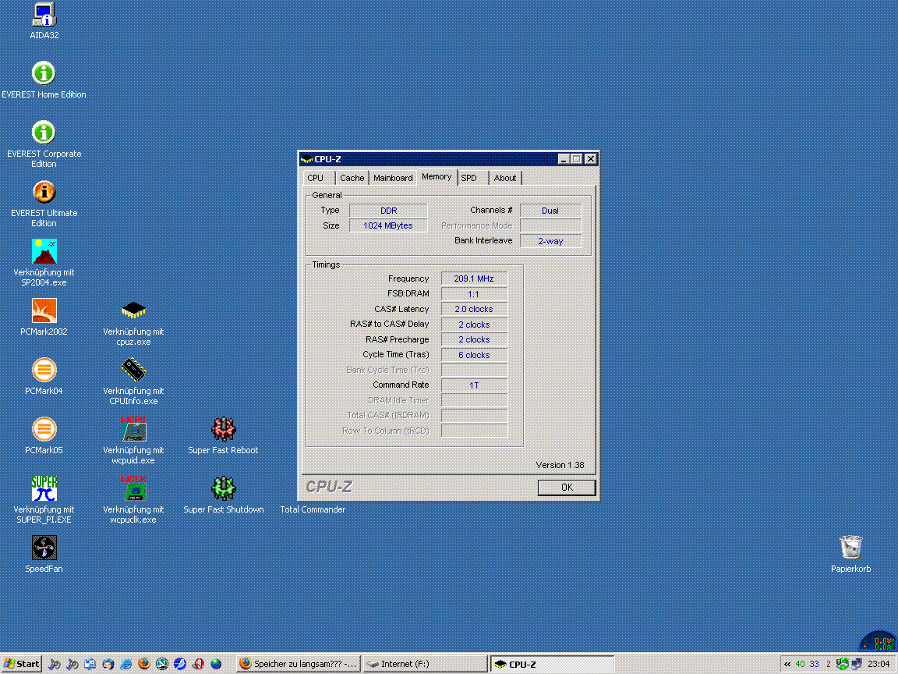Select the Memory tab
898x674 pixels.
[437, 176]
